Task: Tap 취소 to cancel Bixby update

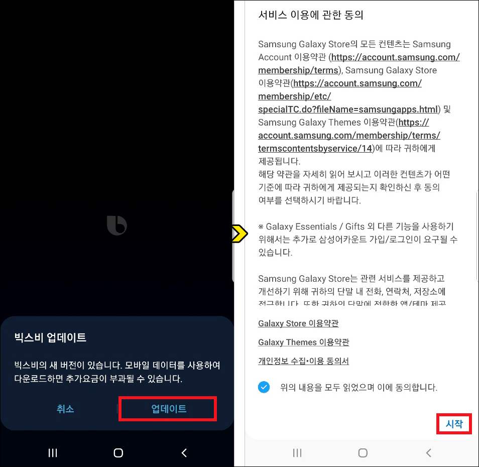Action: [x=65, y=409]
